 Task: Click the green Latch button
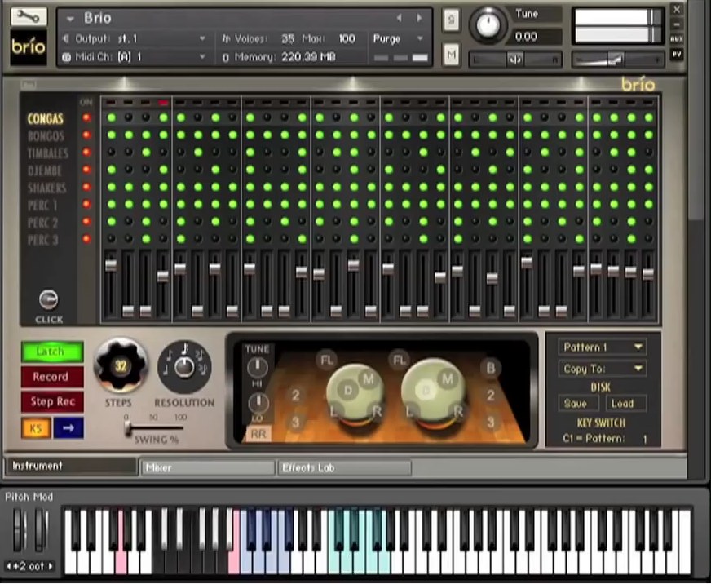[x=52, y=352]
